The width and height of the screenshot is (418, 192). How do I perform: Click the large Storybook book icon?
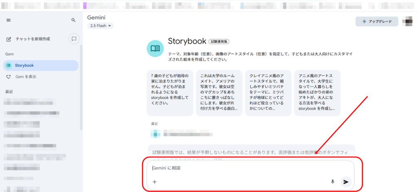[155, 49]
